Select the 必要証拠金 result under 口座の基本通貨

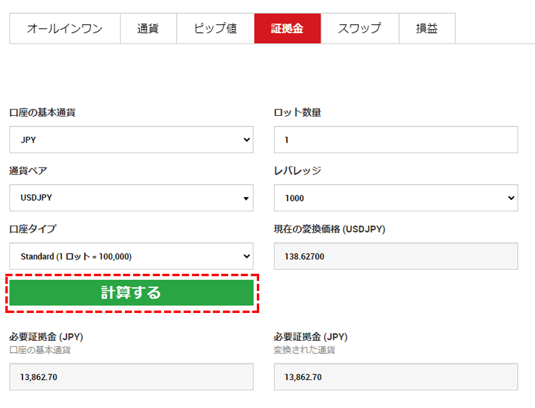tap(131, 377)
